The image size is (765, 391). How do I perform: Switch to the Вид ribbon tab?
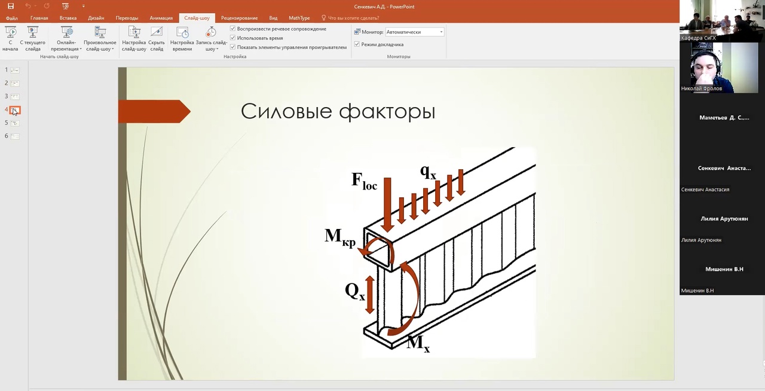click(x=273, y=18)
